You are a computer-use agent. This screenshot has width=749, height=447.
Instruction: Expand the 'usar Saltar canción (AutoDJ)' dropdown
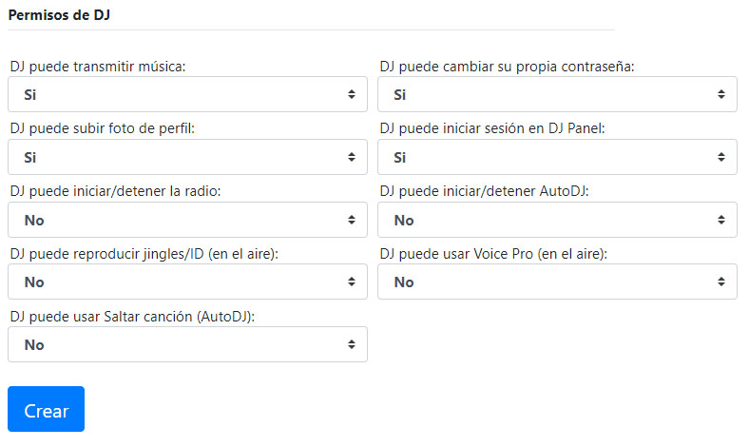pyautogui.click(x=187, y=345)
